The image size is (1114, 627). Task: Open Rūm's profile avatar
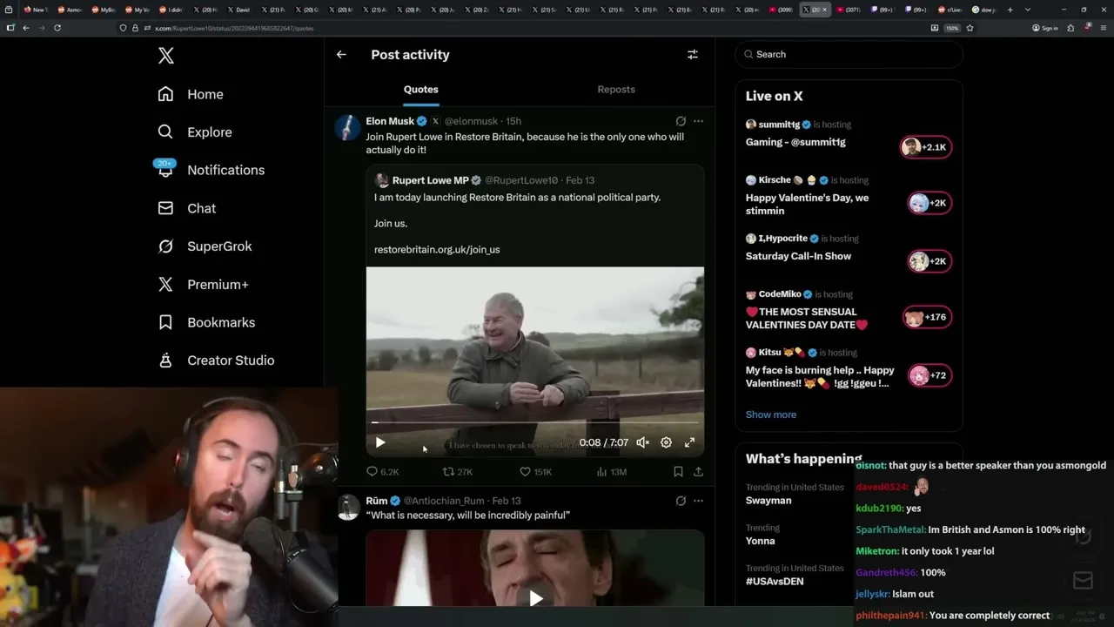348,507
